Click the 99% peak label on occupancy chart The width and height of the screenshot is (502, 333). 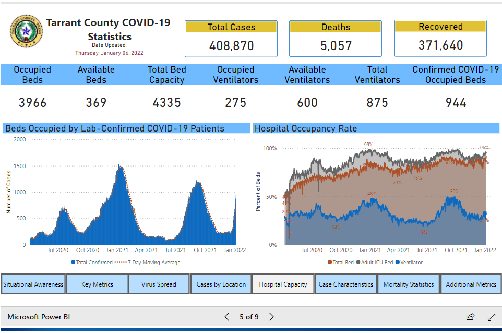pos(368,145)
